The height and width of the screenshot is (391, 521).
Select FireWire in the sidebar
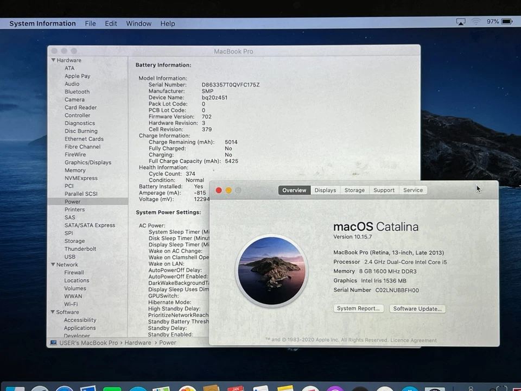pos(75,155)
